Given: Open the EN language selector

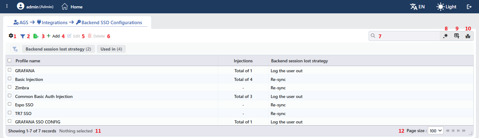Looking at the screenshot, I should point(417,7).
